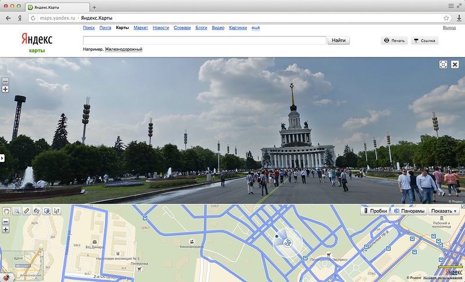Click the map zoom-in plus button

click(6, 230)
